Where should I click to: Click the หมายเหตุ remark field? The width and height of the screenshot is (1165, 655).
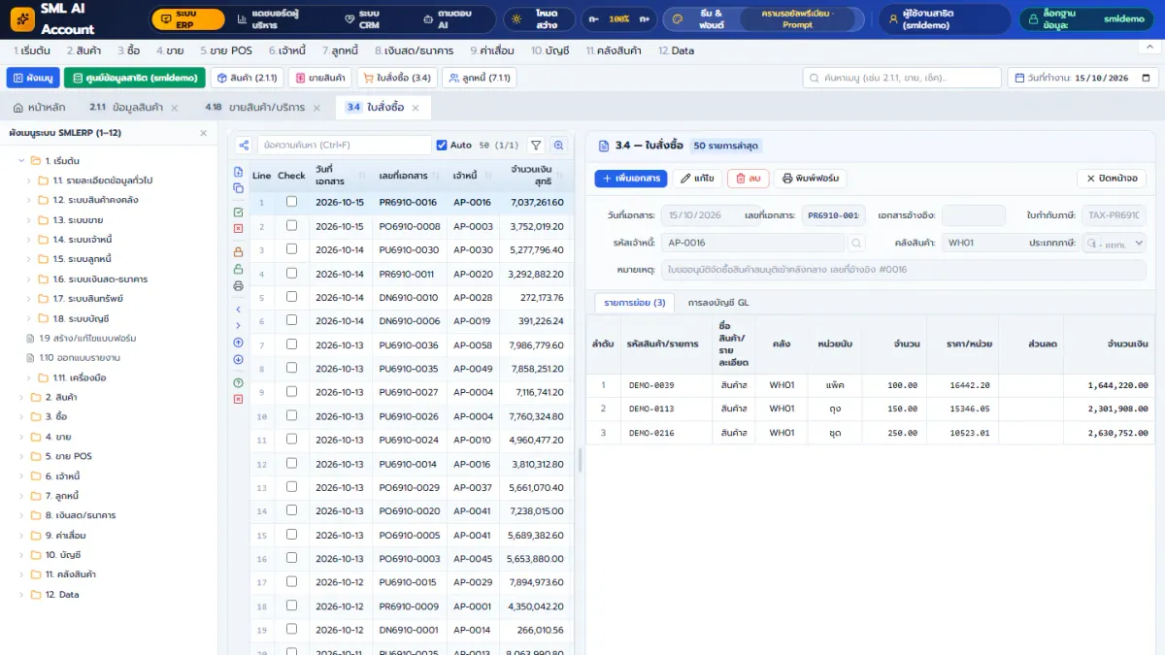[x=904, y=269]
